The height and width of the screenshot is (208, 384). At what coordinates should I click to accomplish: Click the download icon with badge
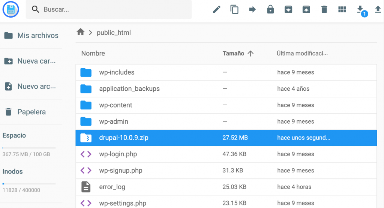(x=360, y=9)
